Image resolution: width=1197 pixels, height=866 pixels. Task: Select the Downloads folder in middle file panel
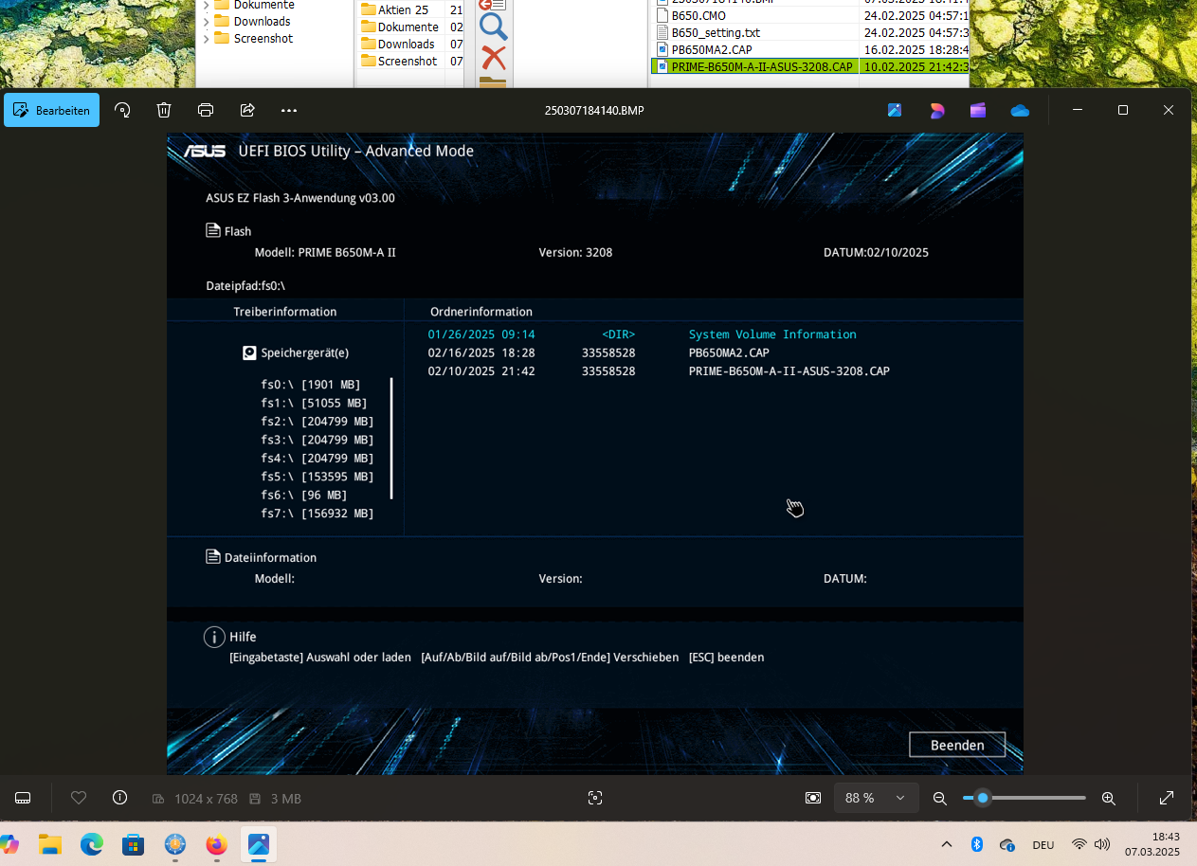[x=406, y=44]
